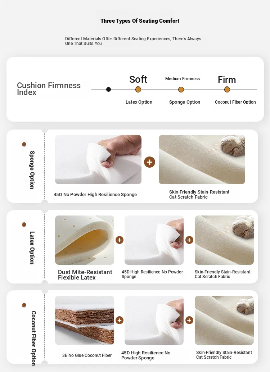Select the Soft marker on firmness scale
The width and height of the screenshot is (270, 372).
pyautogui.click(x=138, y=90)
